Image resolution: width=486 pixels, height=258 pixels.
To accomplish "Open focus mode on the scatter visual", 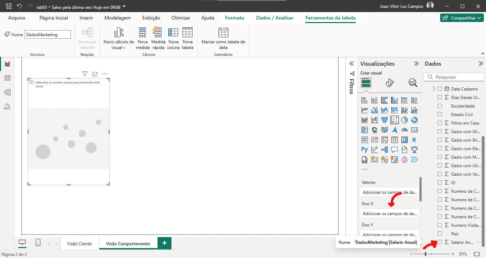I will (95, 74).
